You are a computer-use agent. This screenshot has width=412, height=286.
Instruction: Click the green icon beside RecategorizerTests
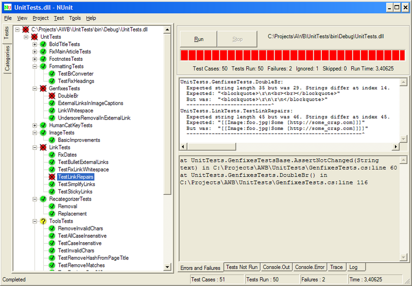pos(43,199)
